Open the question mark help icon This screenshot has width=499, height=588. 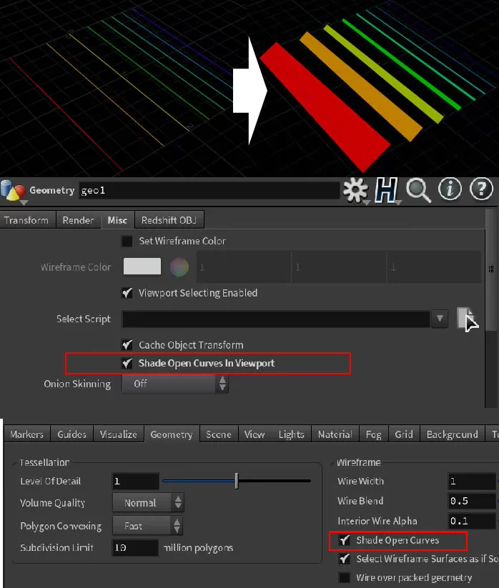(481, 189)
